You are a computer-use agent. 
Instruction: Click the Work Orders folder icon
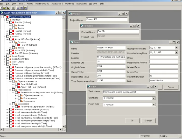pyautogui.click(x=10, y=62)
